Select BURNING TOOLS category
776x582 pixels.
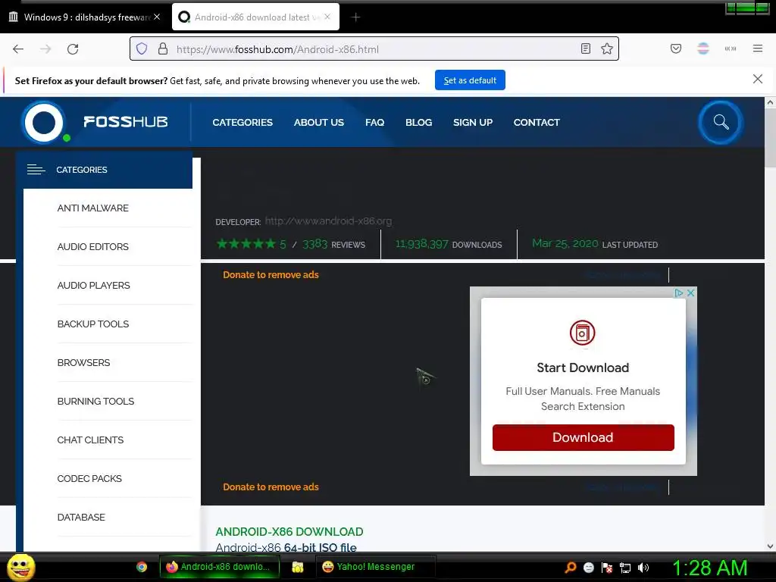point(95,402)
